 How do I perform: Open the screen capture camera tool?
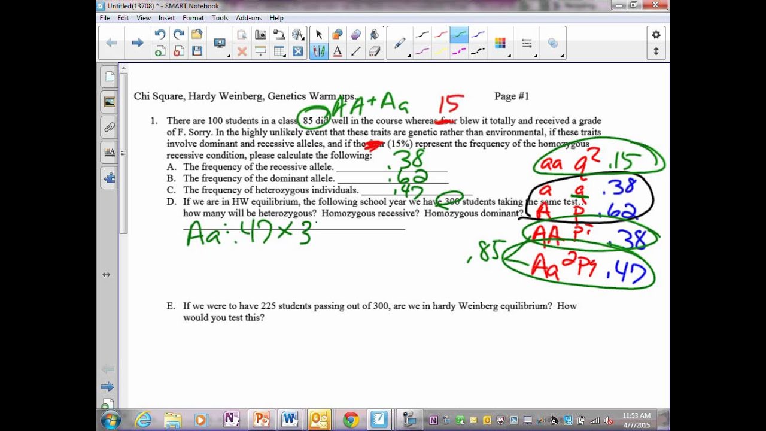pos(261,35)
